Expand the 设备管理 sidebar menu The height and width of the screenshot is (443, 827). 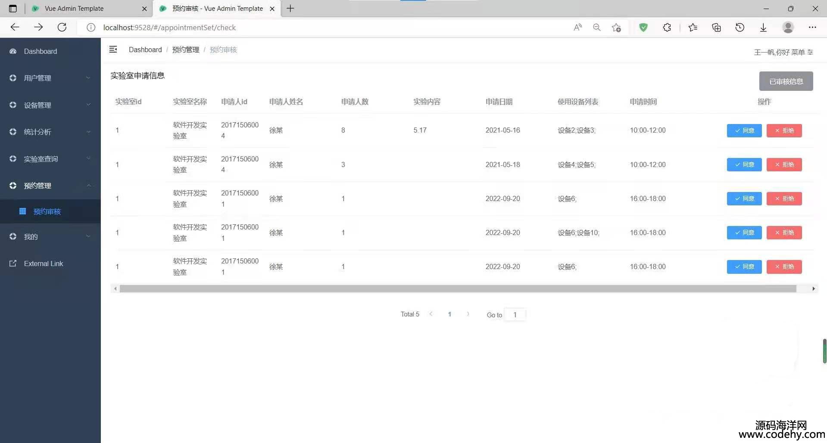(x=50, y=105)
